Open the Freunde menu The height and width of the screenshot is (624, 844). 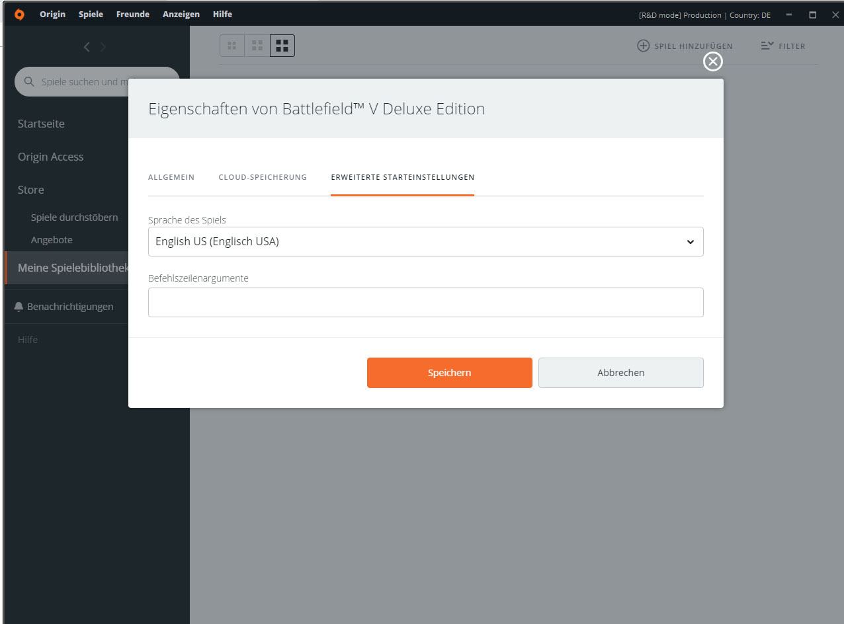point(132,14)
